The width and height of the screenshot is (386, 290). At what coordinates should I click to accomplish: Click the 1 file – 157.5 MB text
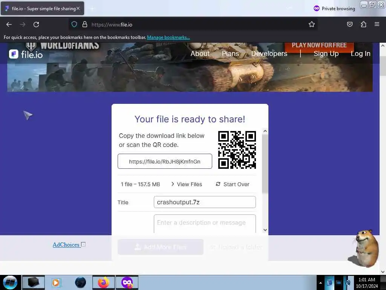point(140,184)
